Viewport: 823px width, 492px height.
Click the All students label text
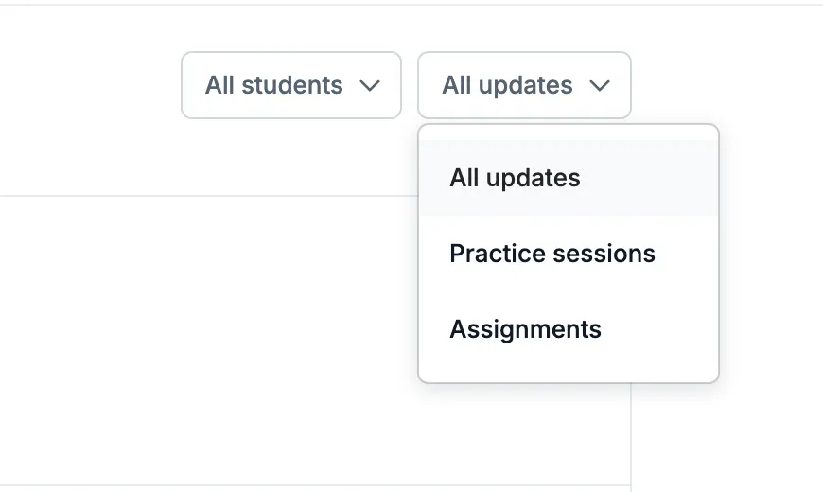pyautogui.click(x=273, y=85)
